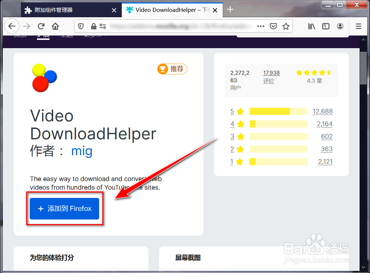Click the 1-star rating bar

click(x=278, y=162)
